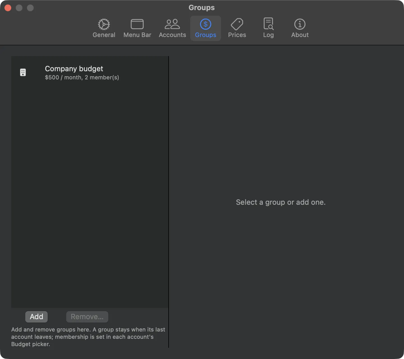This screenshot has height=359, width=404.
Task: Click the $500 / month, 2 member(s) text
Action: coord(82,77)
